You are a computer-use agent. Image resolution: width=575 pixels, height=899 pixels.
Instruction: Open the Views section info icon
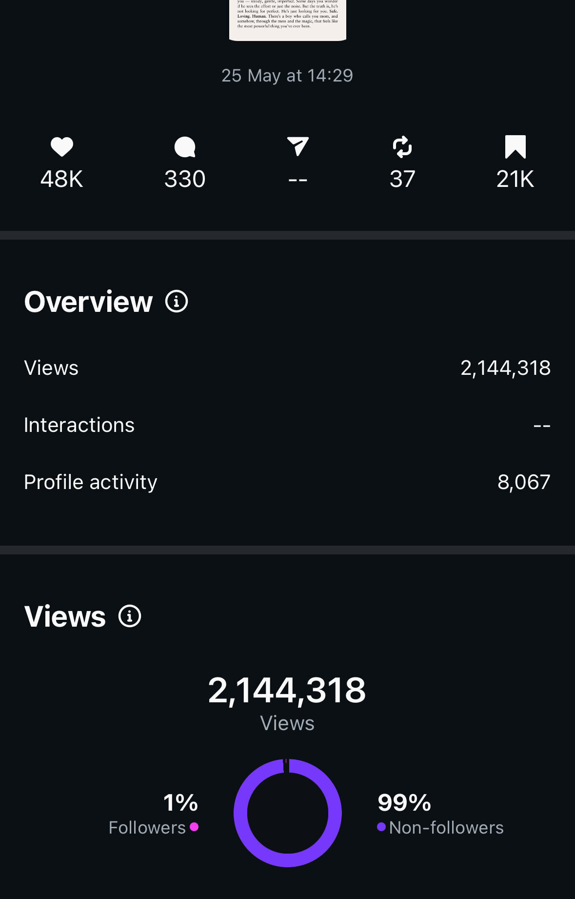point(130,616)
